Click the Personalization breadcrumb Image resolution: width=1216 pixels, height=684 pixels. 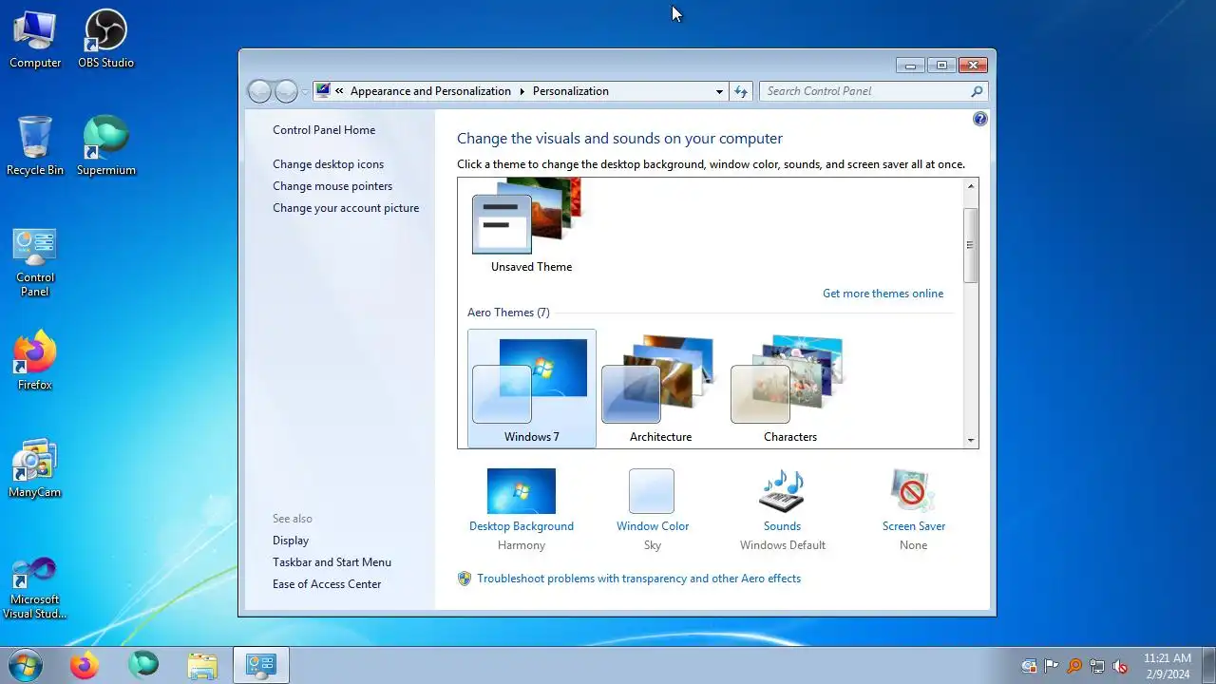[x=571, y=91]
